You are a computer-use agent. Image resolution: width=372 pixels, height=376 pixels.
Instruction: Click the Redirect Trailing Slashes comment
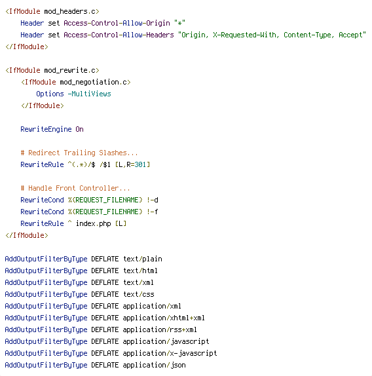(x=79, y=153)
